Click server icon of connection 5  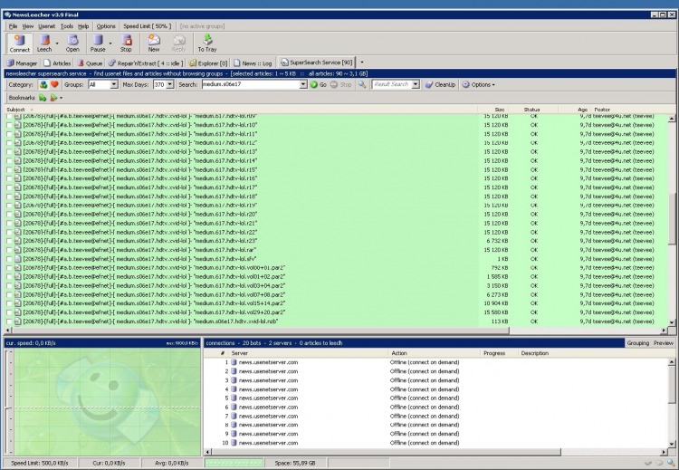pos(234,398)
